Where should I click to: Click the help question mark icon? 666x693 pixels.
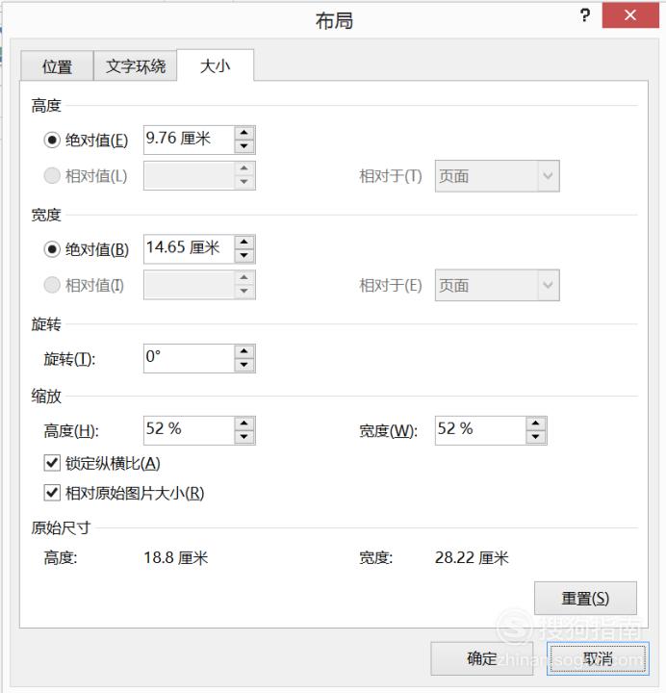click(585, 16)
